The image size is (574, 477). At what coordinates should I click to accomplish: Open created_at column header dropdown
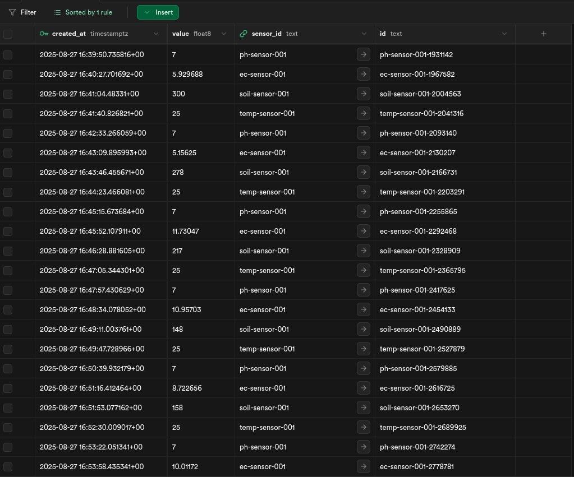point(156,34)
